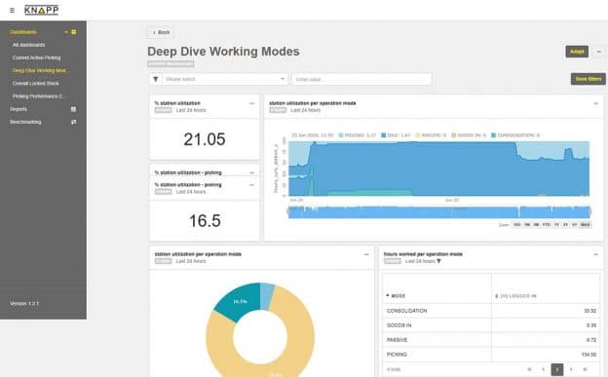This screenshot has width=608, height=377.
Task: Open the Please select filter dropdown
Action: (x=225, y=79)
